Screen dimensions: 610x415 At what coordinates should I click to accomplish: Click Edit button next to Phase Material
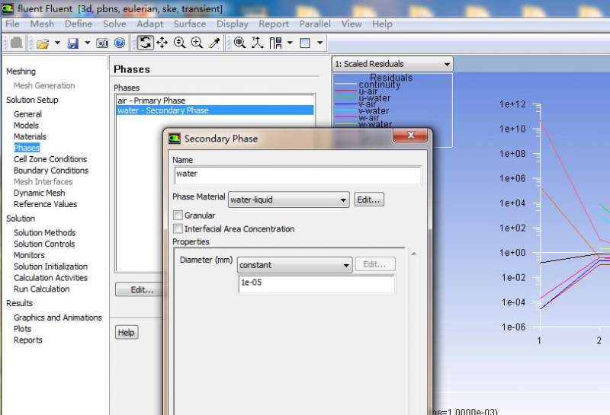click(369, 200)
